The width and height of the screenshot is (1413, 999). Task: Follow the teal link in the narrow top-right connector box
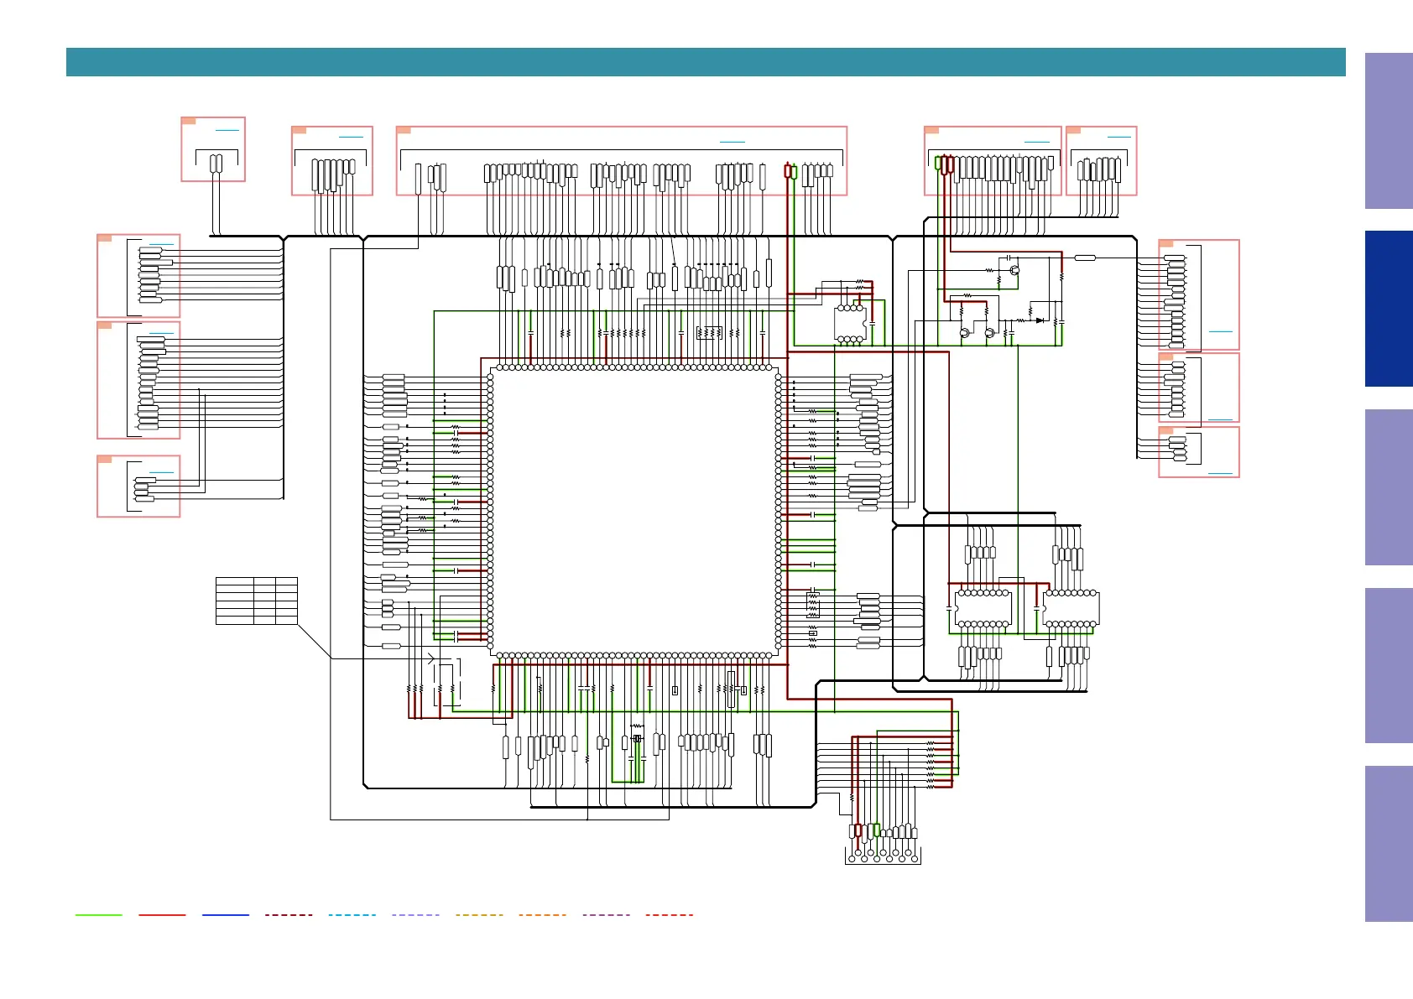point(1118,136)
